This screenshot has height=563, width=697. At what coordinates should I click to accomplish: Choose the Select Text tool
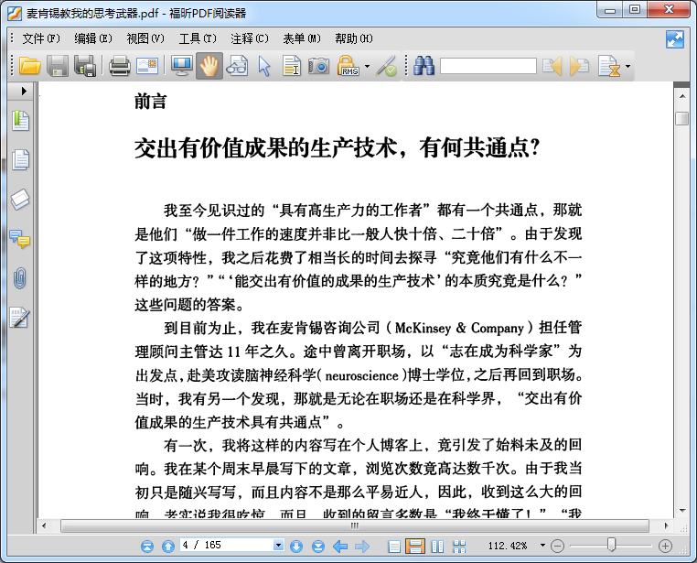(x=291, y=66)
